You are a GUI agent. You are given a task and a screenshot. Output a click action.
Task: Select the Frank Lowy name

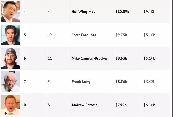pyautogui.click(x=81, y=82)
